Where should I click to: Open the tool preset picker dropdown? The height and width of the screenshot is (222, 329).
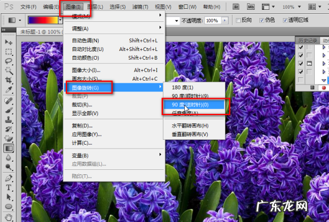click(x=20, y=20)
